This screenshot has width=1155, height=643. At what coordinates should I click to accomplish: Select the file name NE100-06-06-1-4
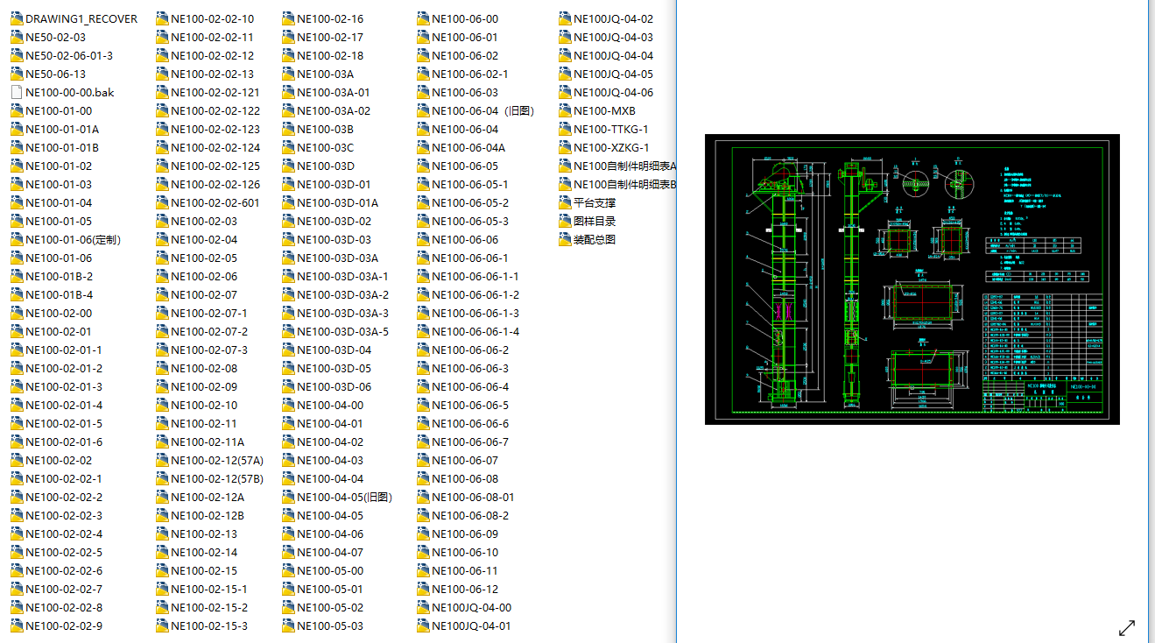click(x=475, y=331)
